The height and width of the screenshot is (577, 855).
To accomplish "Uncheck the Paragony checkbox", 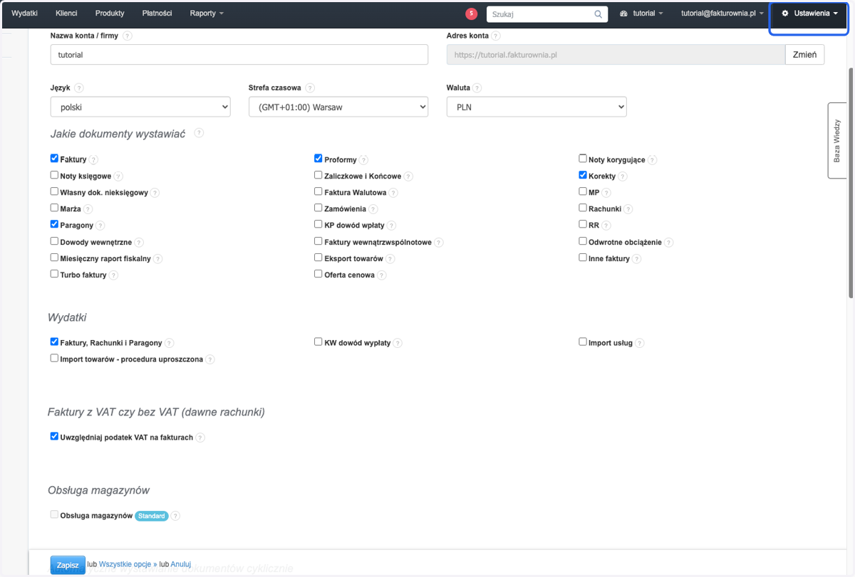I will [54, 224].
